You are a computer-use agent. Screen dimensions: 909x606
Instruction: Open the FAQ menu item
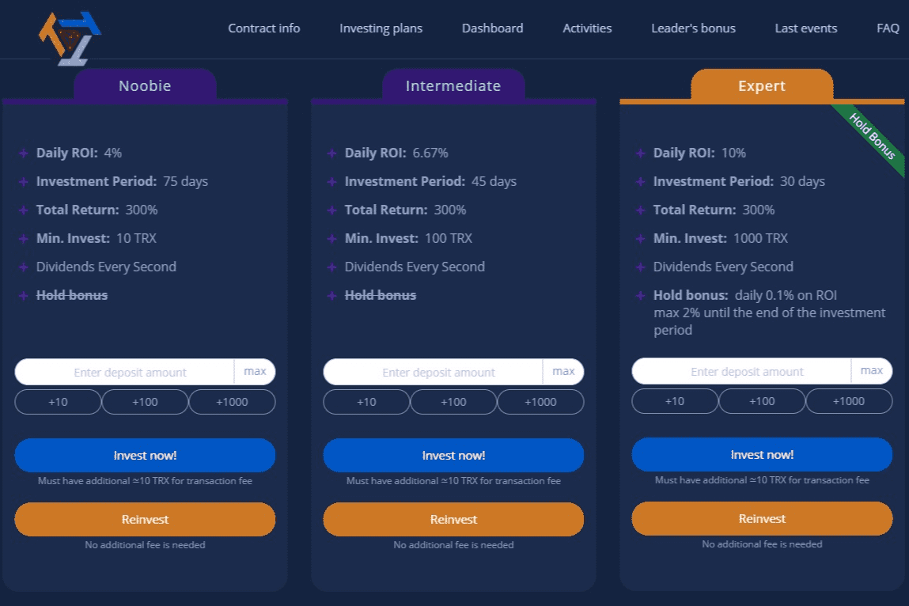[887, 28]
